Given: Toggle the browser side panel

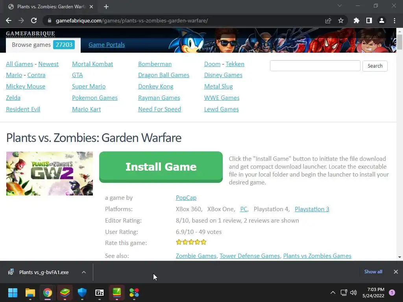Looking at the screenshot, I should click(369, 20).
